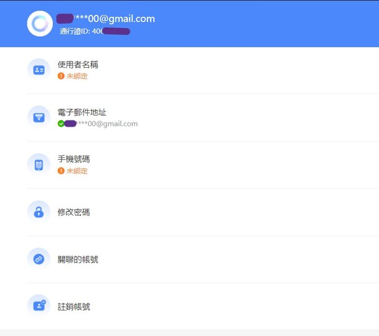Open the 使用者名稱 setting row
Viewport: 379px width, 336px height.
(x=203, y=70)
